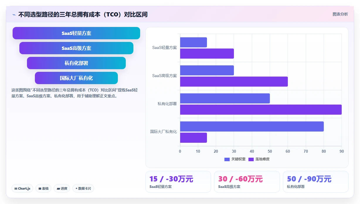
Task: Click the 落地难度 bar for 国际大厂 私有化
Action: (193, 138)
